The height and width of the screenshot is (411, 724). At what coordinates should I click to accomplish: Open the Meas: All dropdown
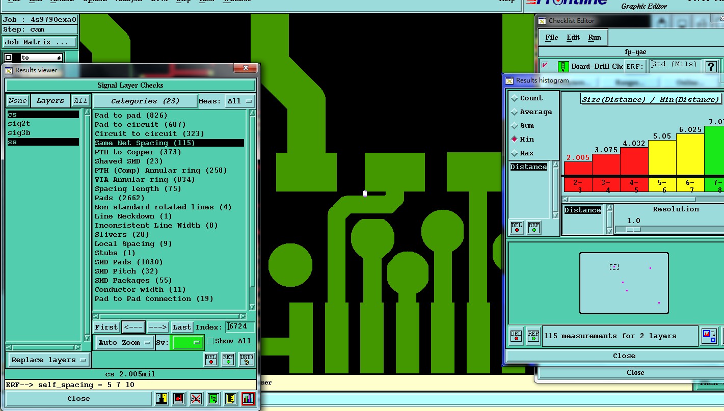click(240, 101)
